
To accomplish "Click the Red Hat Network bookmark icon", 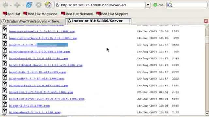I will tap(63, 14).
